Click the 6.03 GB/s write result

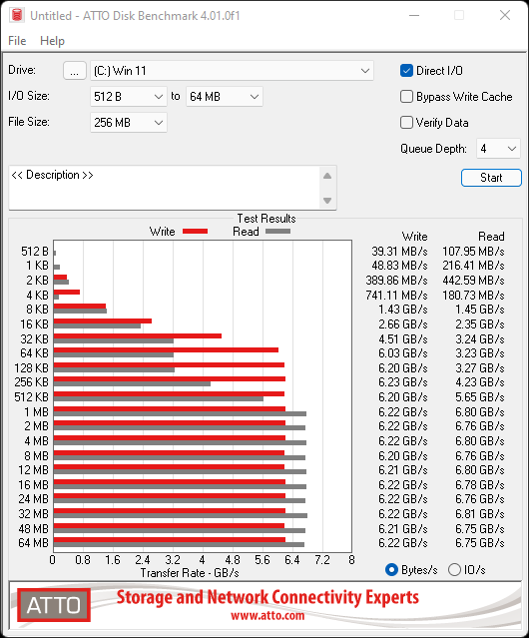403,353
